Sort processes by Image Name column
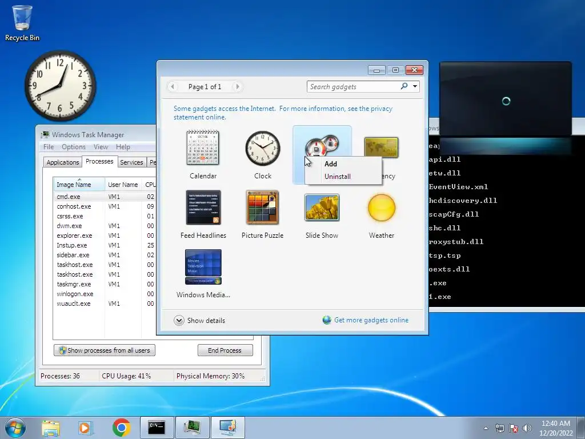Screen dimensions: 585x439 [x=79, y=185]
